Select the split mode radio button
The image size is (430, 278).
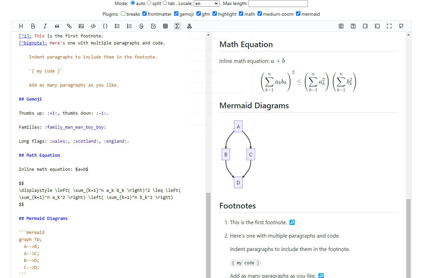coord(149,3)
